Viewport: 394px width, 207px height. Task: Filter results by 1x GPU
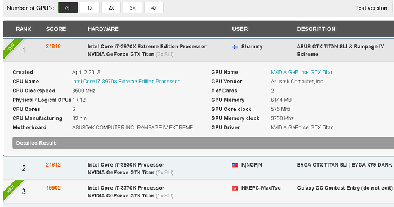coord(89,8)
